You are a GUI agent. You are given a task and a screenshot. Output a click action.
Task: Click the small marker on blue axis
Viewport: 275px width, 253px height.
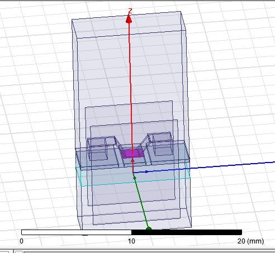tap(146, 171)
